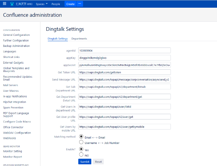Open General Configuration in sidebar
Screen dimensions: 217x166
pyautogui.click(x=16, y=35)
